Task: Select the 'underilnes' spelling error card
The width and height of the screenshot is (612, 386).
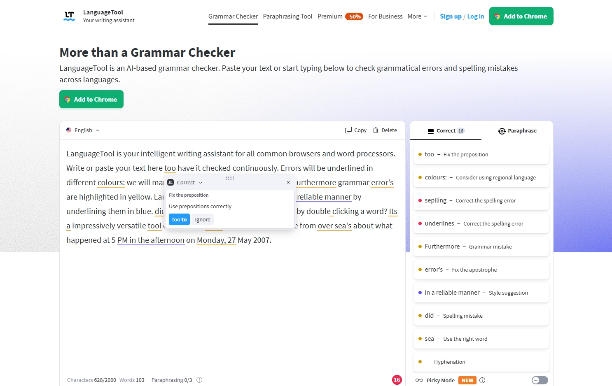Action: pos(481,223)
